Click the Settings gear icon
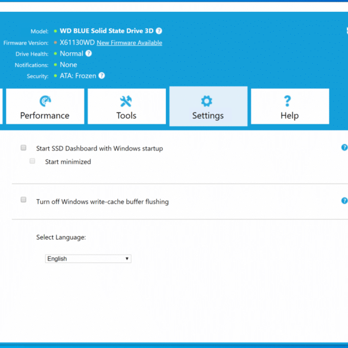The width and height of the screenshot is (348, 348). point(206,101)
